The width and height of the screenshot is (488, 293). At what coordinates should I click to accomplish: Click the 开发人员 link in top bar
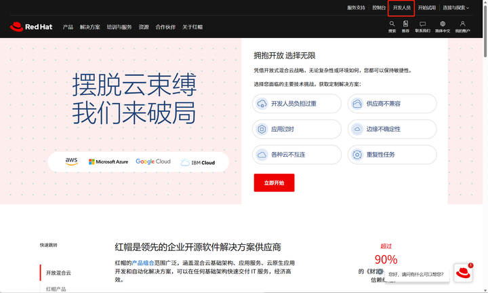click(401, 7)
